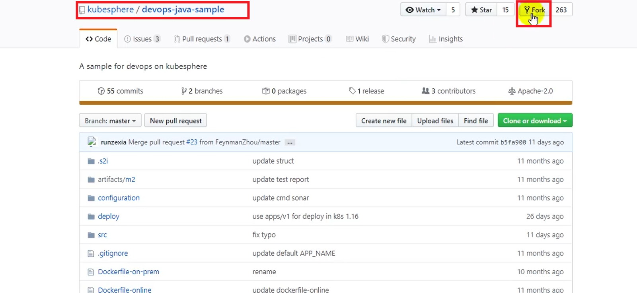Open the kubesphere organization link
The height and width of the screenshot is (293, 637).
(111, 10)
